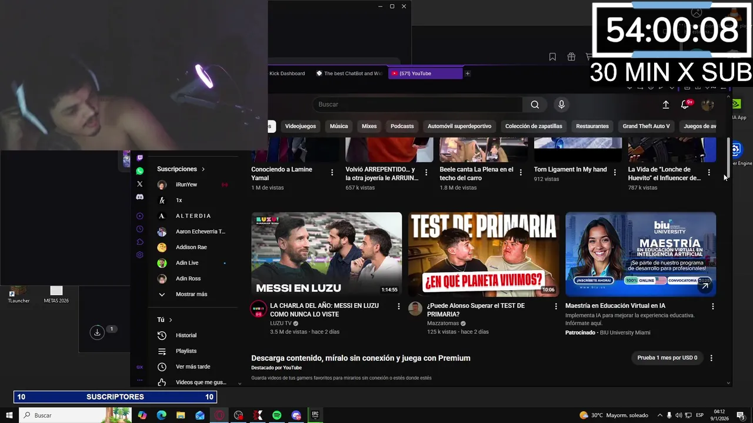This screenshot has height=423, width=753.
Task: Filter by Música chip
Action: 339,126
